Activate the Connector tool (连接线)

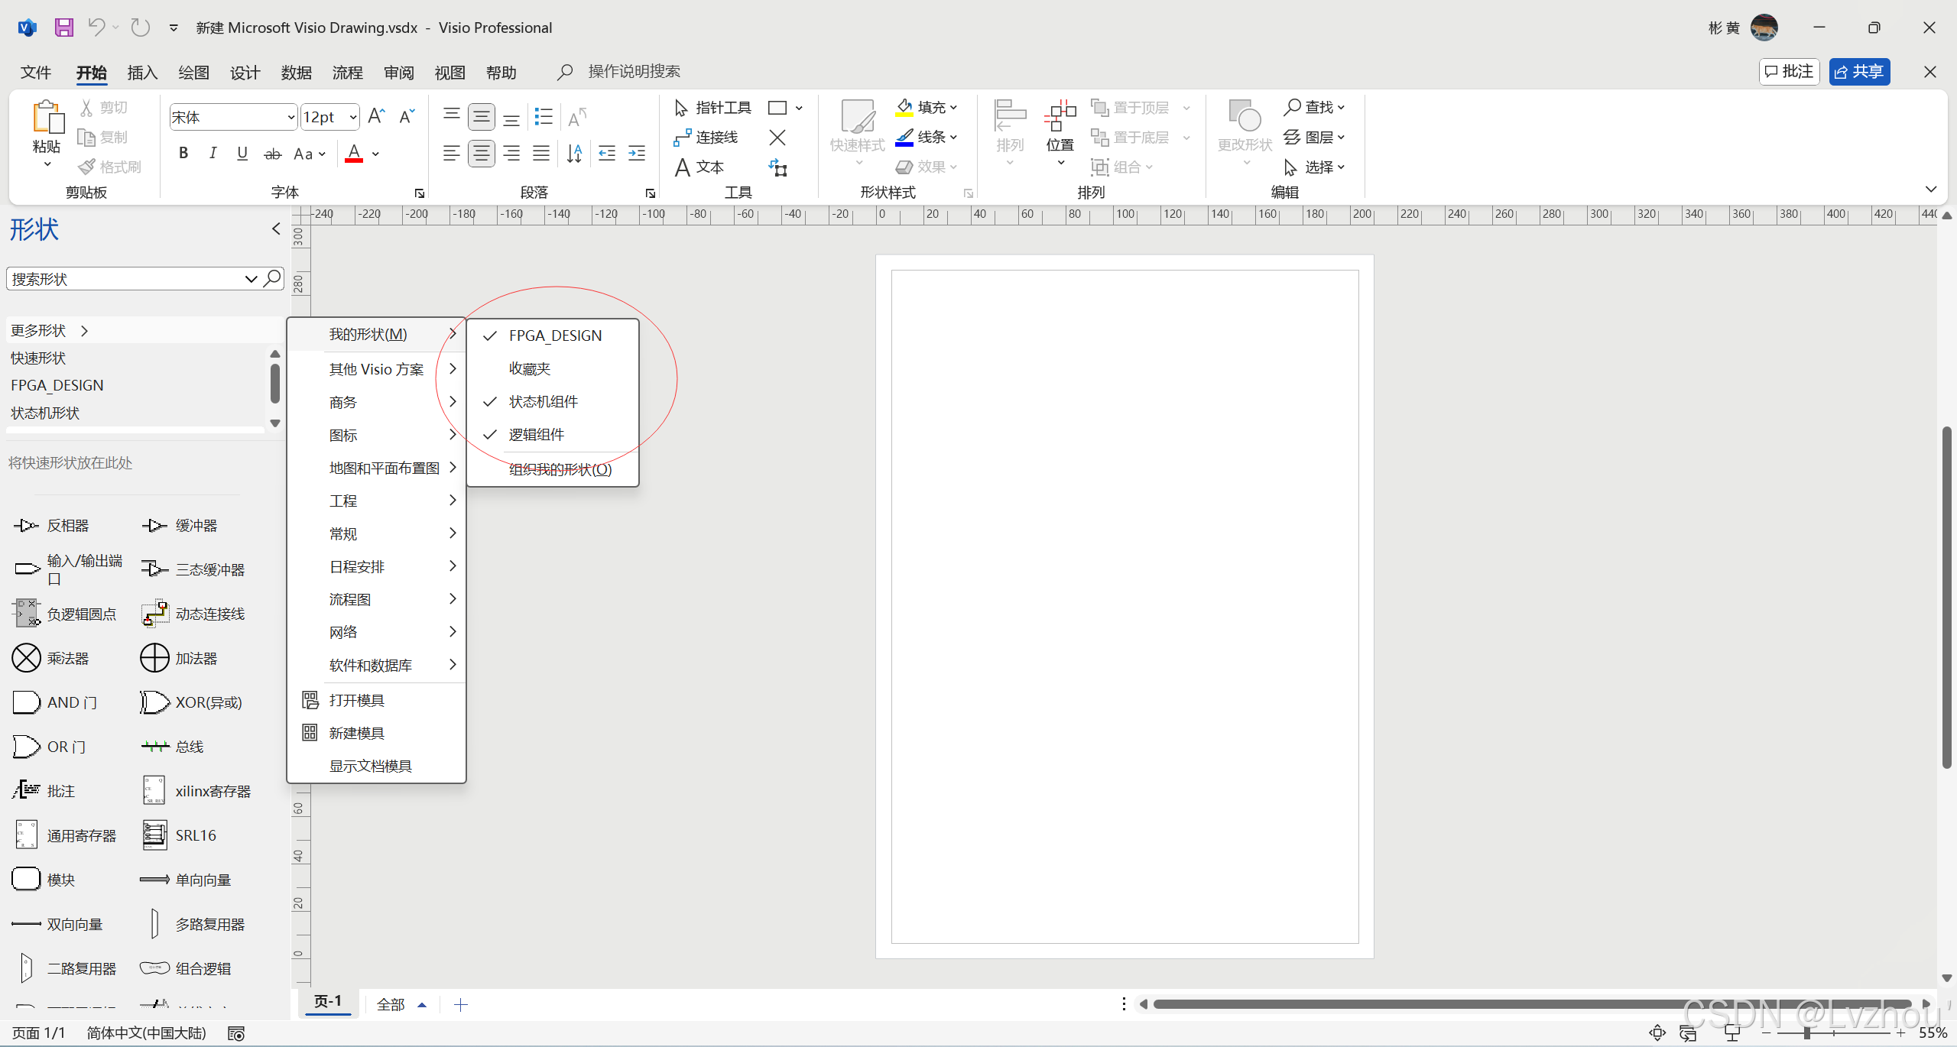click(x=706, y=138)
